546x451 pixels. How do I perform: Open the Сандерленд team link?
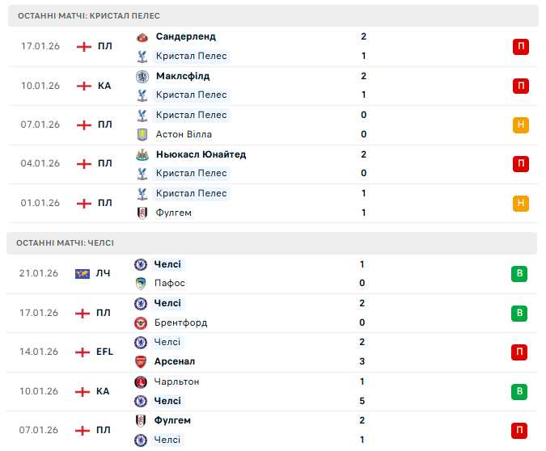coord(185,36)
